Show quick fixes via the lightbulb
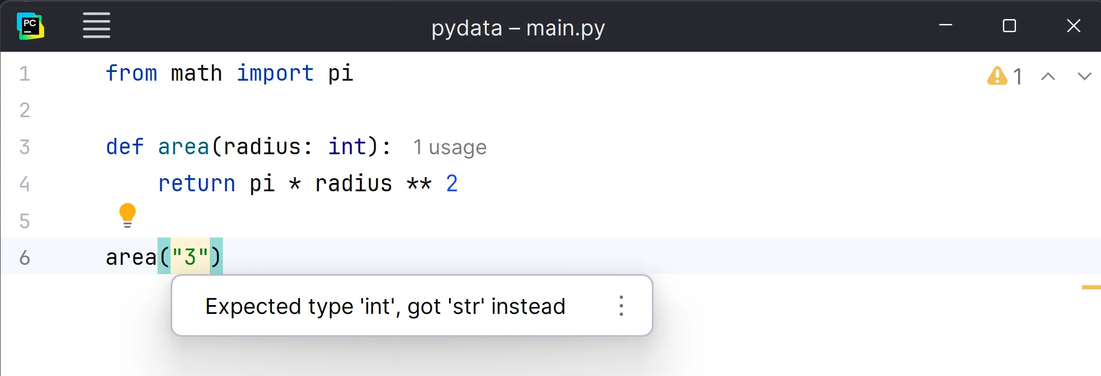This screenshot has width=1101, height=376. tap(128, 215)
